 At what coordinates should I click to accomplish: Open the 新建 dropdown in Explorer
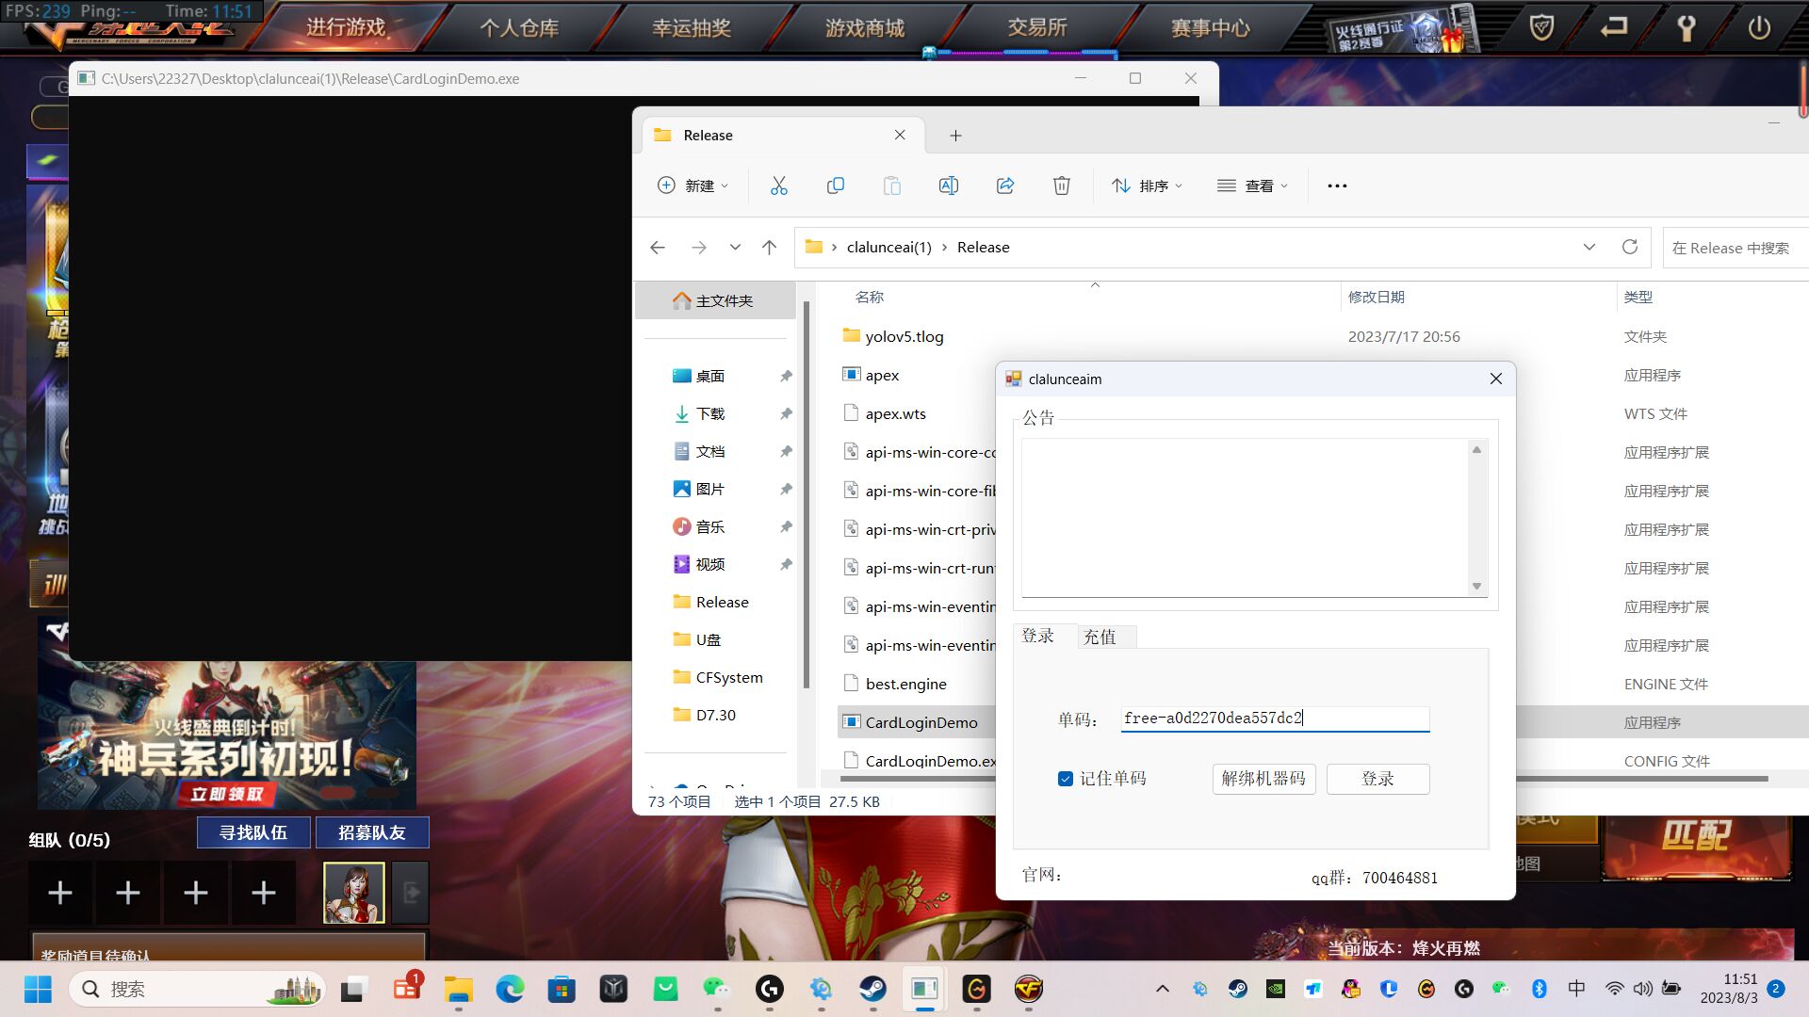tap(693, 186)
